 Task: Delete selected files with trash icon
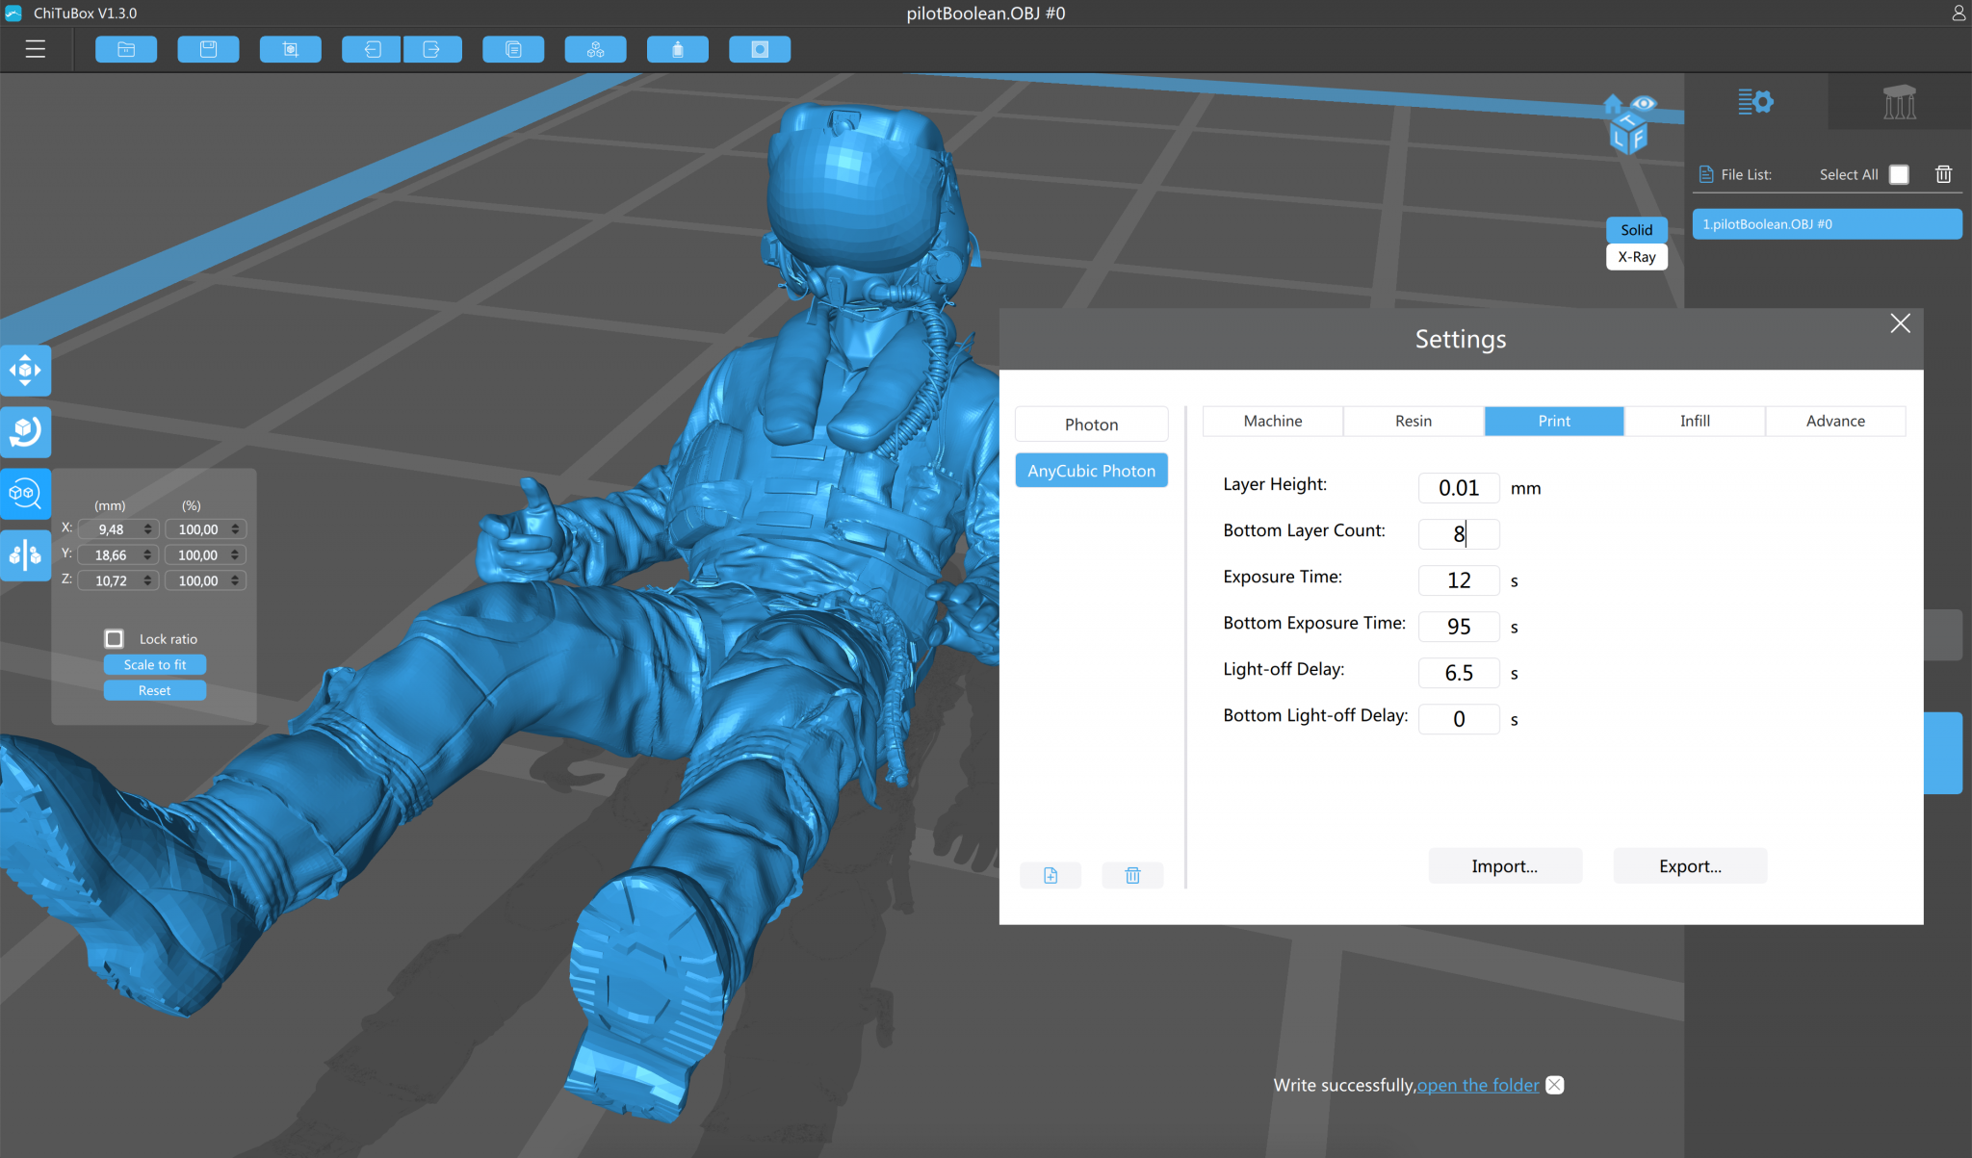click(1943, 174)
